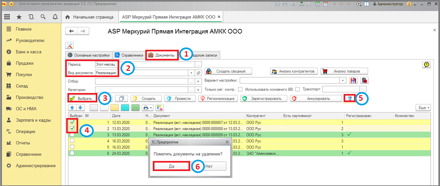Select the yellow color filter swatch
The height and width of the screenshot is (186, 440).
[x=115, y=107]
